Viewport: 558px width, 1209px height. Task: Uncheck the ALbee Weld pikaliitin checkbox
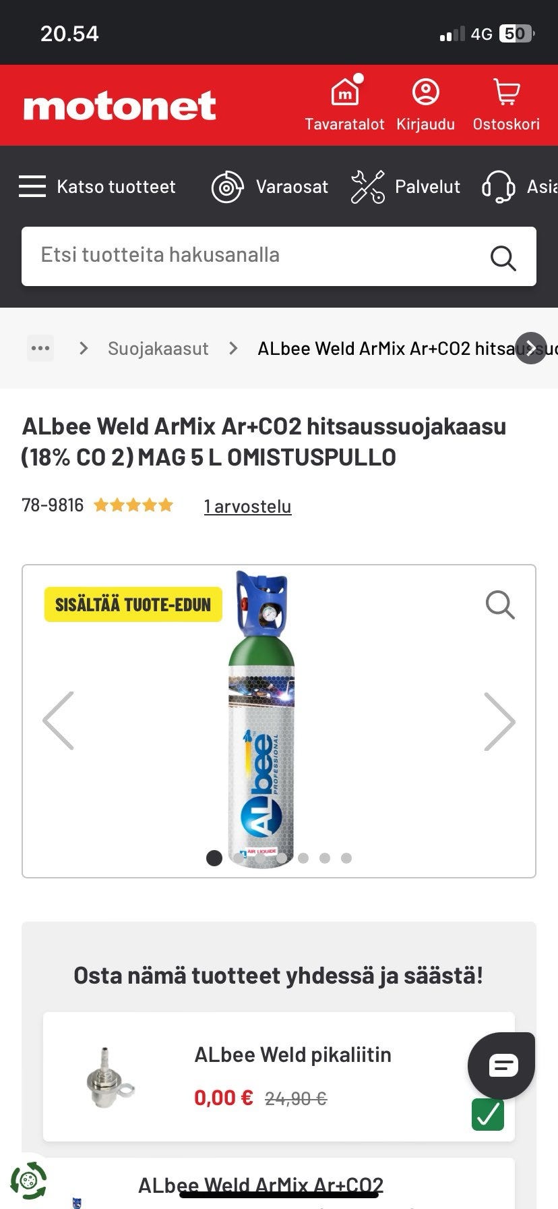(488, 1114)
